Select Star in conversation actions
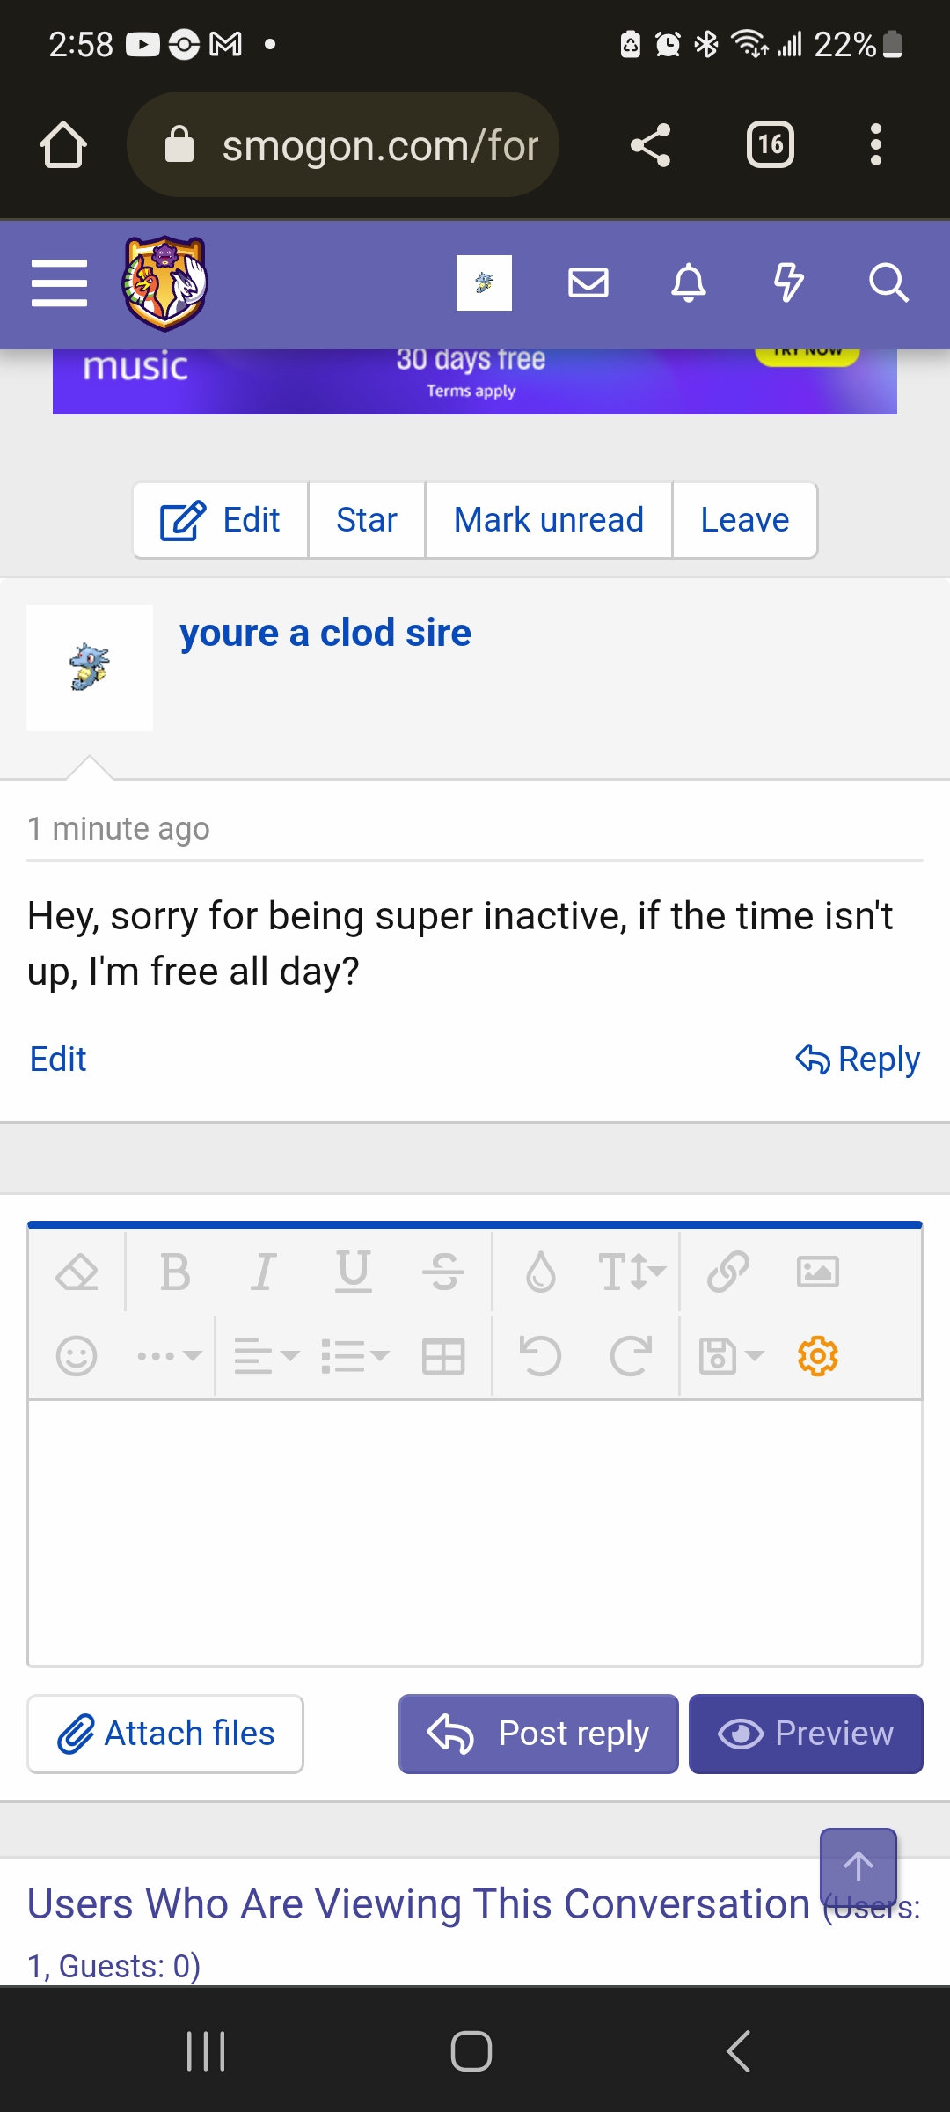The image size is (950, 2112). [x=367, y=520]
